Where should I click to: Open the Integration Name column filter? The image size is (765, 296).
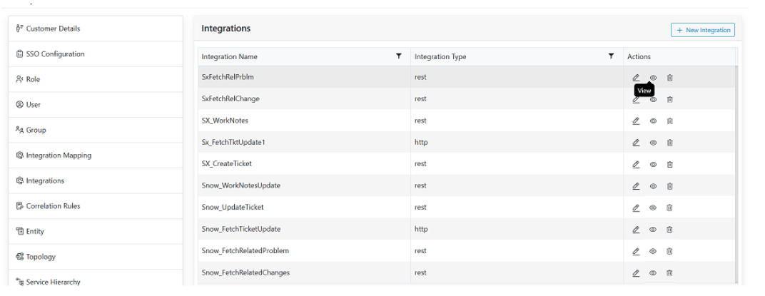point(399,56)
